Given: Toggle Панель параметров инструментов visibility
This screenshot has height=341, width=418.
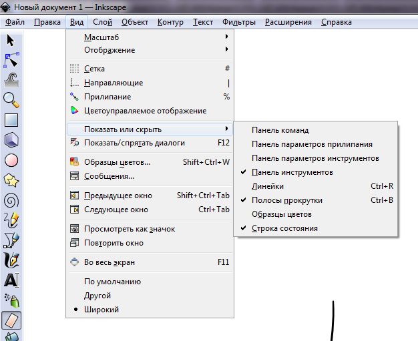Looking at the screenshot, I should coord(316,158).
